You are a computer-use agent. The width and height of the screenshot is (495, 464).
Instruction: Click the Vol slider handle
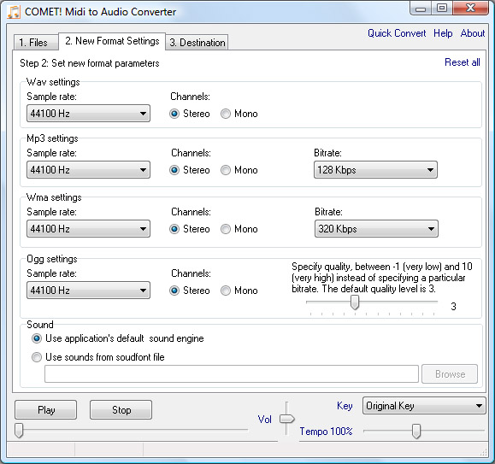point(287,419)
